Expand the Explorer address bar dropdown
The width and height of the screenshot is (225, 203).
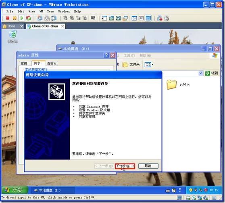point(201,73)
